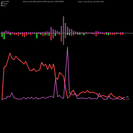Select the 'Volume' legend label

click(x=5, y=4)
